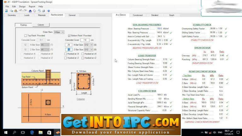
Task: Tick Hooked at +Z for bottom reinforcement
Action: (83, 58)
